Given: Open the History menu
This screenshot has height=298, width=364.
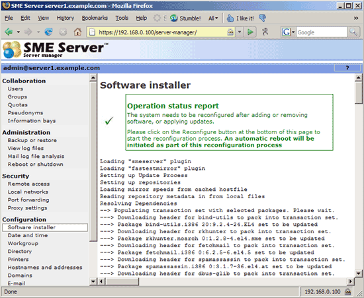Looking at the screenshot, I should tap(66, 18).
